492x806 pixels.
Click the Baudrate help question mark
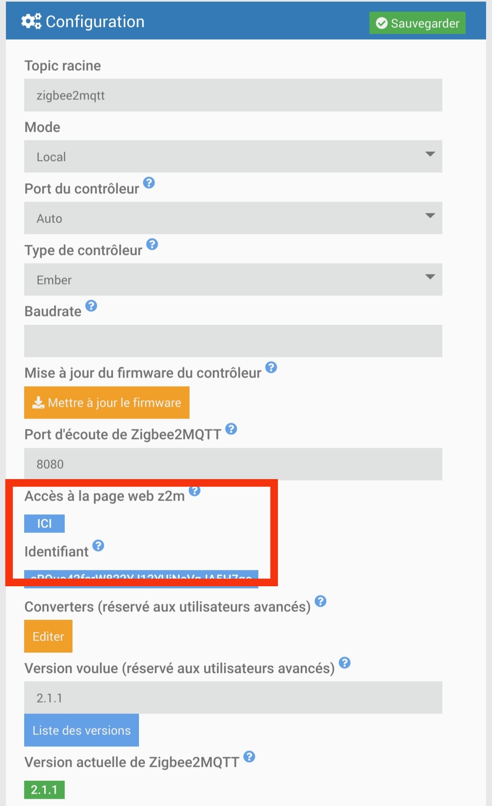(x=91, y=306)
